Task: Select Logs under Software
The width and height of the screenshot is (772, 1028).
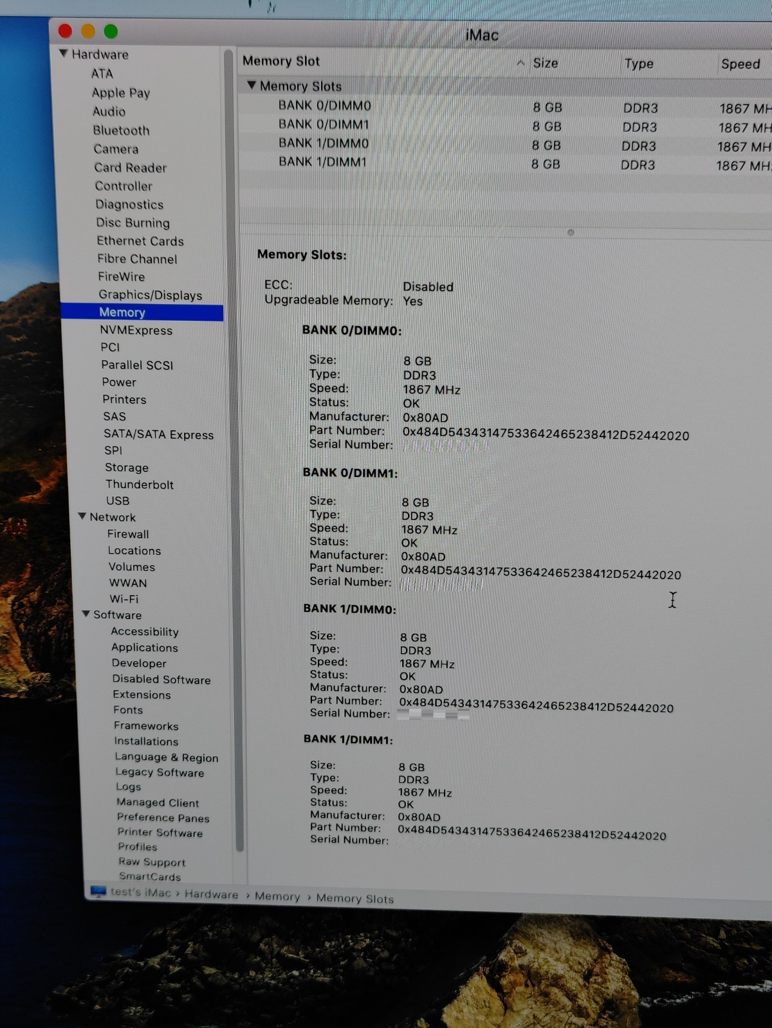Action: [x=129, y=786]
